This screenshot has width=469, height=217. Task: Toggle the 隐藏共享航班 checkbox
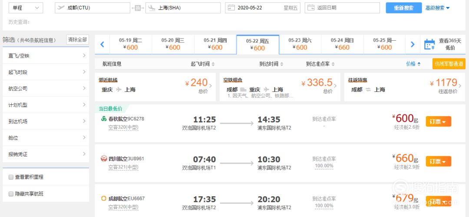pos(11,194)
